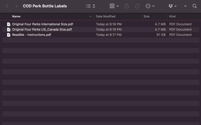Screen dimensions: 201x125
Task: Open the list view switcher
Action: 91,6
